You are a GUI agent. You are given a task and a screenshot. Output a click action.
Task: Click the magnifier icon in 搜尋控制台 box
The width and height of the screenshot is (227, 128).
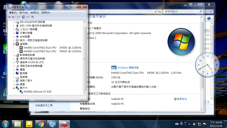click(201, 11)
